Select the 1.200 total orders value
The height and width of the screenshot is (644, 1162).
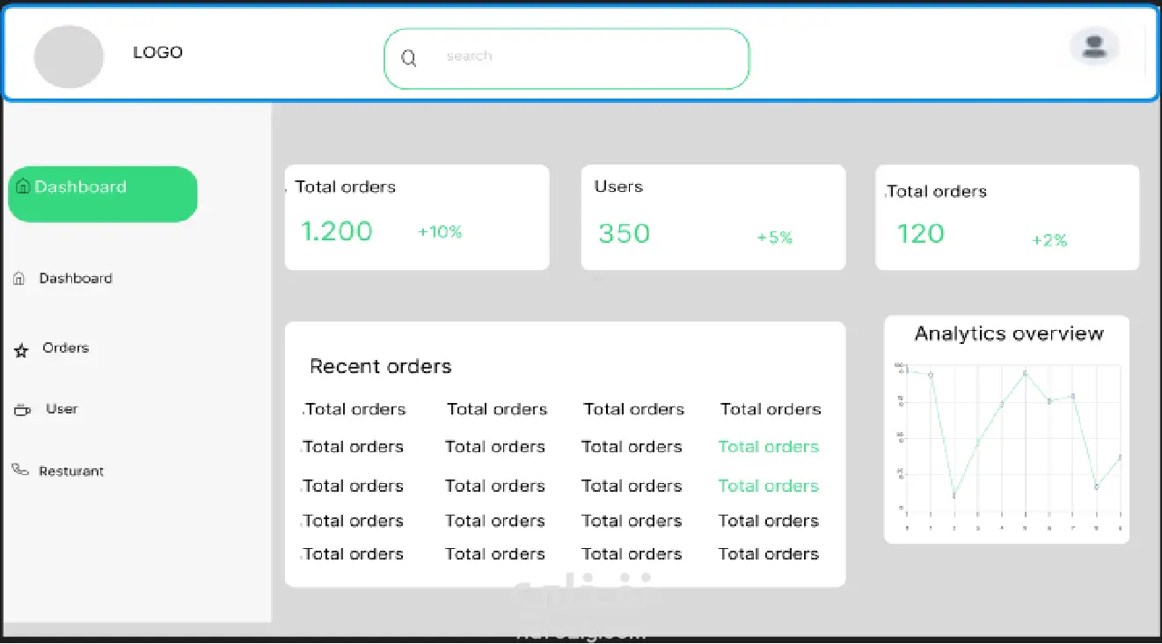337,231
